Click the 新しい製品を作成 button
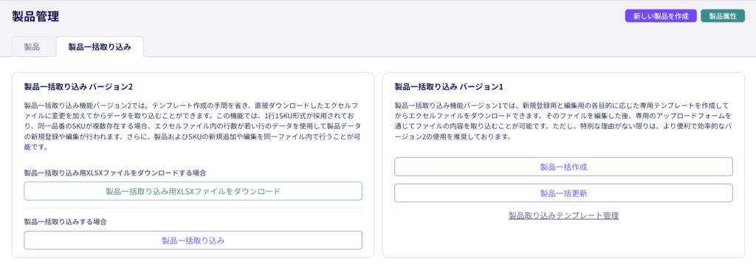The height and width of the screenshot is (267, 756). (x=661, y=16)
